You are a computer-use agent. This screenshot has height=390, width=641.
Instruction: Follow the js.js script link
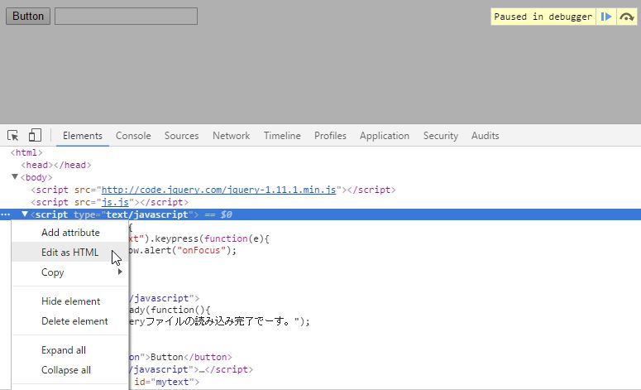point(115,202)
